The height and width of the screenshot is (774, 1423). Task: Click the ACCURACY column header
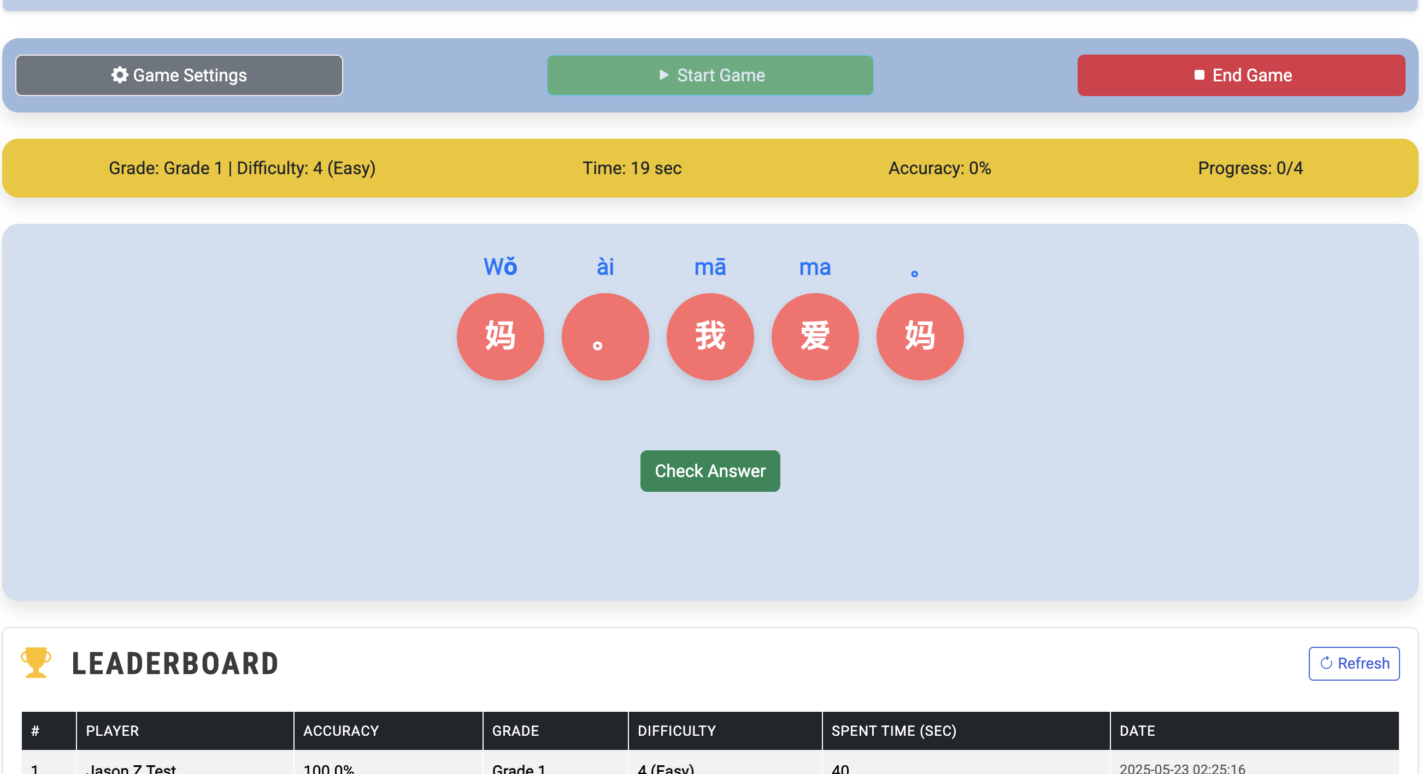point(341,730)
